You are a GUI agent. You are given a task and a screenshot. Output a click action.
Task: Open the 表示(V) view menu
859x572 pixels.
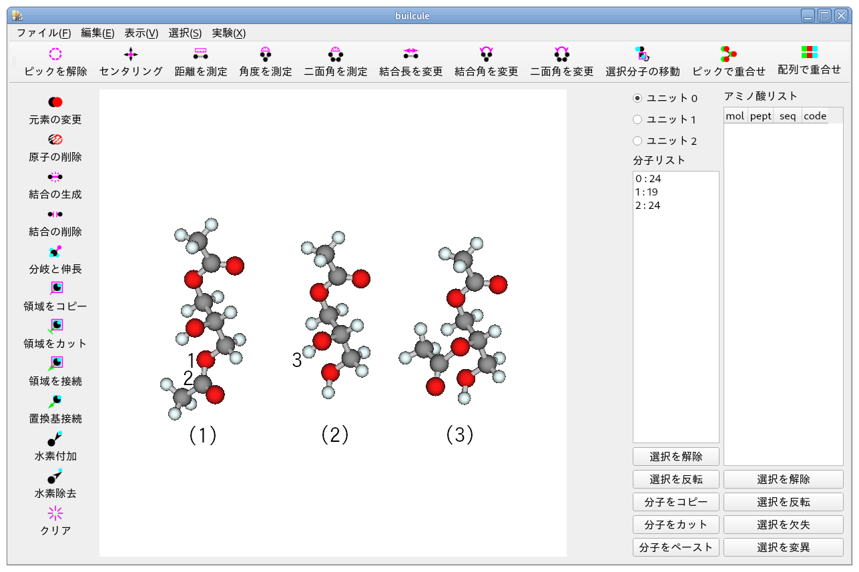[141, 33]
